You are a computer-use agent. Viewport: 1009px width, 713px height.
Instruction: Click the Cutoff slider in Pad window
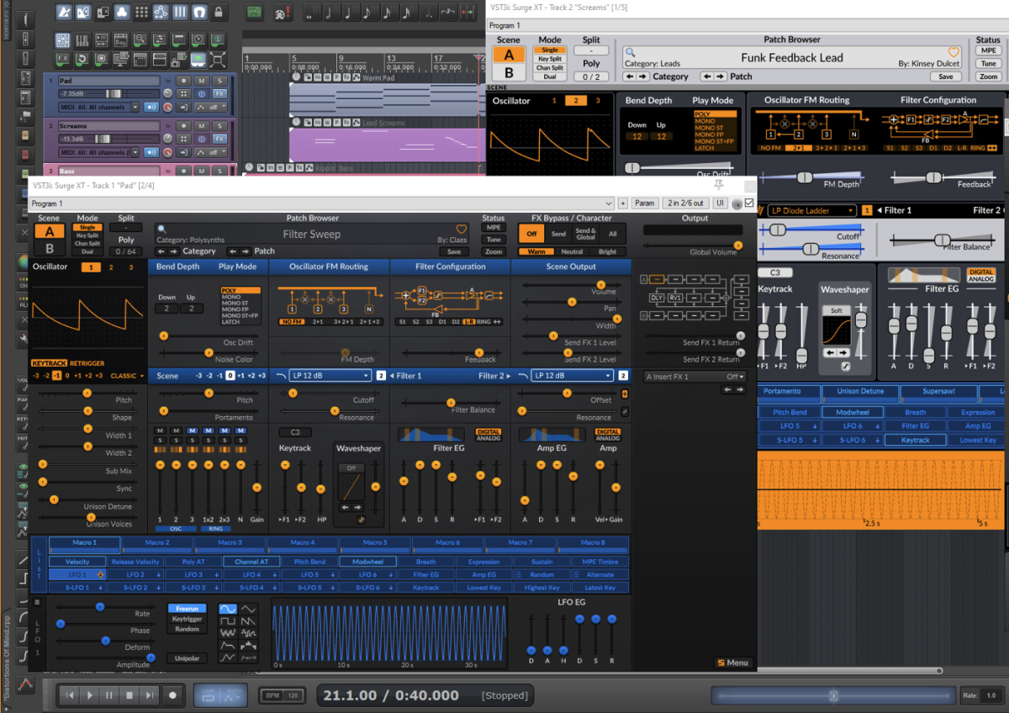tap(328, 393)
